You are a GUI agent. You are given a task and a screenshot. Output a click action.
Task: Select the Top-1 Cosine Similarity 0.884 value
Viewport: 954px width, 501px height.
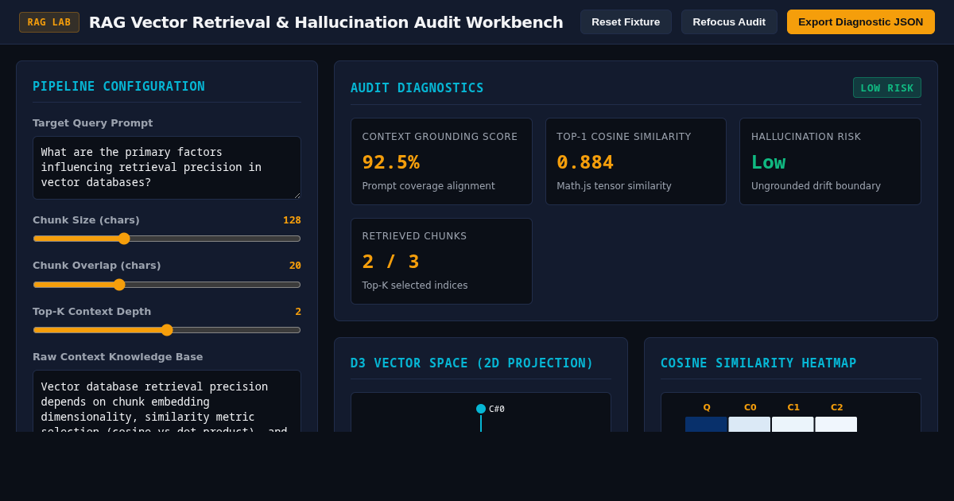585,162
